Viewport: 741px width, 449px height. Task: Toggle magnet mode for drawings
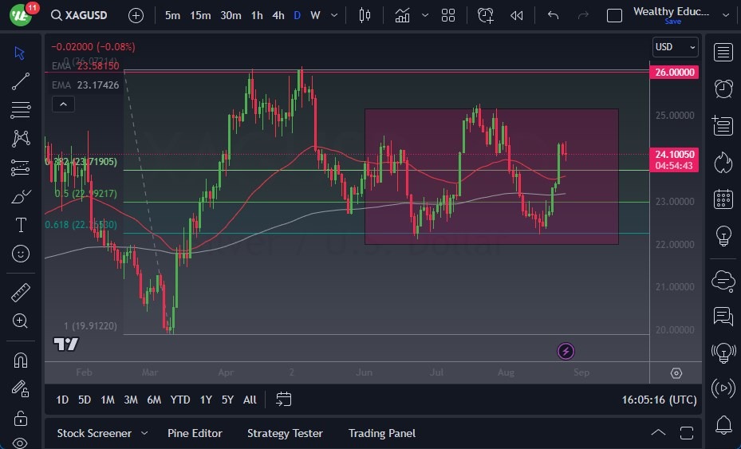click(x=21, y=360)
